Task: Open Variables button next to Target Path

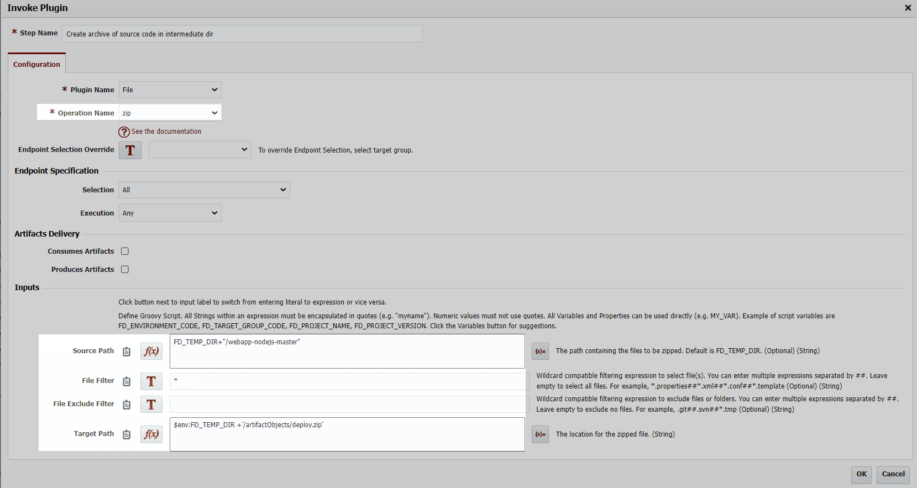Action: pos(540,434)
